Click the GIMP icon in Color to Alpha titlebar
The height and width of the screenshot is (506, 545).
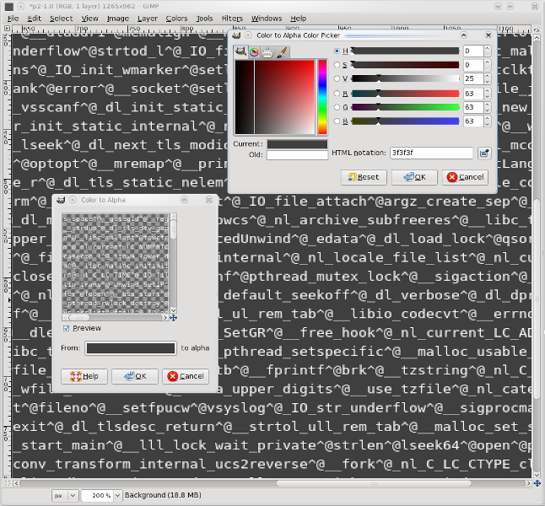(x=59, y=200)
